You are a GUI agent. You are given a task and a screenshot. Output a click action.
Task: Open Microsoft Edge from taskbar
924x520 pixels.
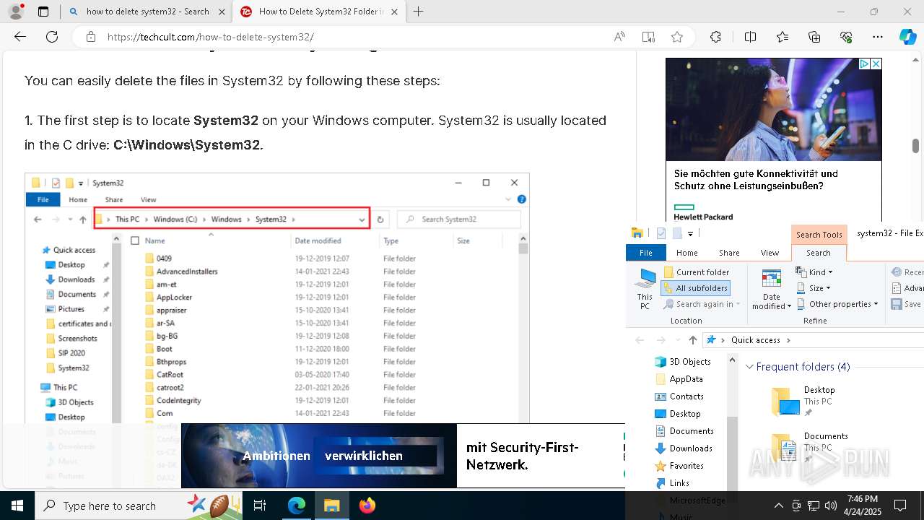297,506
